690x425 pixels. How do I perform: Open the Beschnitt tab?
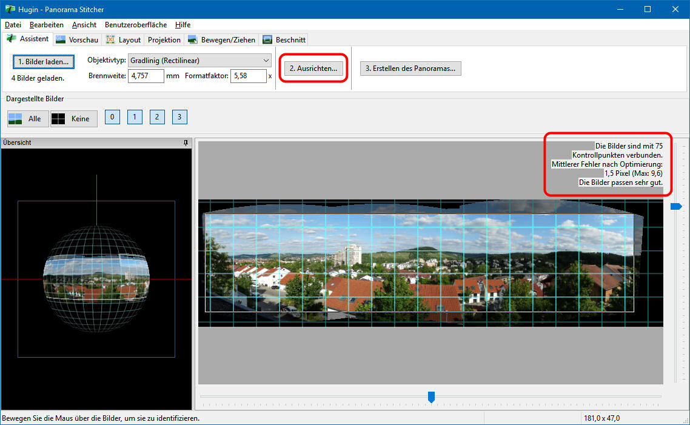(284, 40)
